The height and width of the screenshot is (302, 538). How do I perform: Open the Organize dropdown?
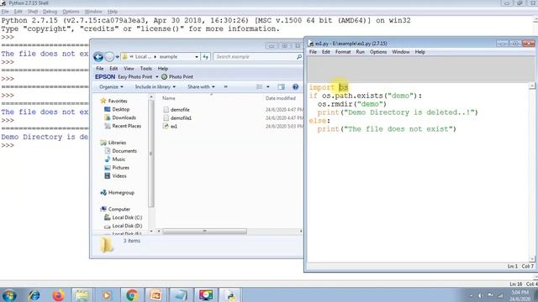point(111,87)
